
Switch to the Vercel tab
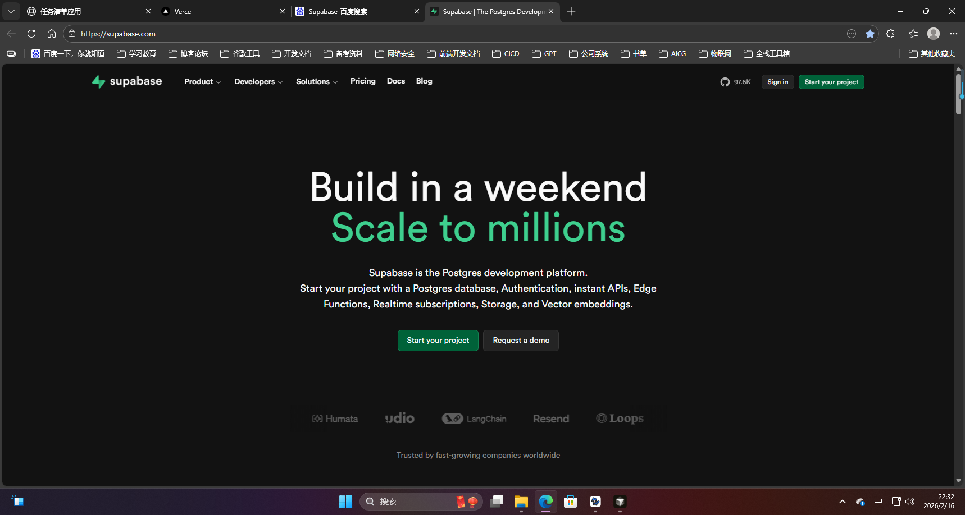click(x=224, y=11)
